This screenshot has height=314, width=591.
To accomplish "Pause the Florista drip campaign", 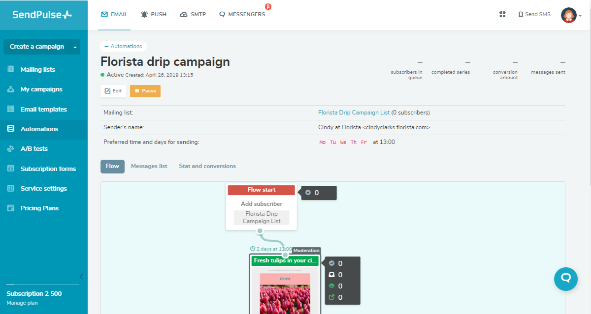I will 145,91.
